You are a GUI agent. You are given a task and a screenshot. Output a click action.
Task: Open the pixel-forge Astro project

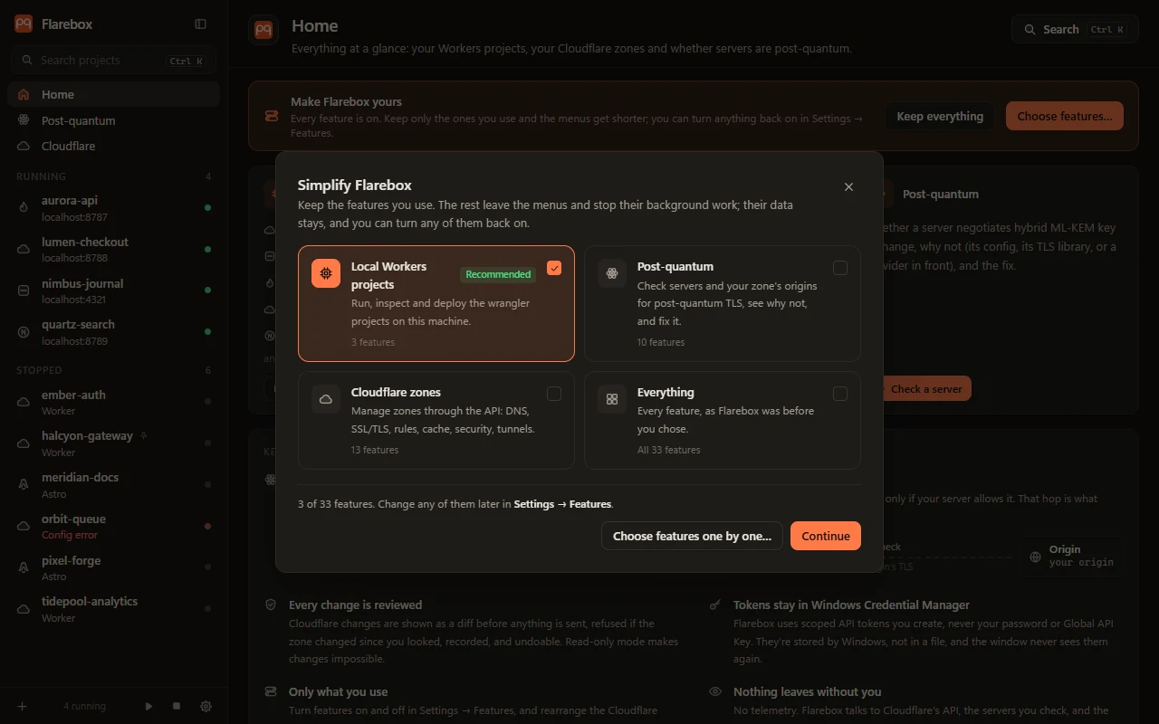point(113,567)
